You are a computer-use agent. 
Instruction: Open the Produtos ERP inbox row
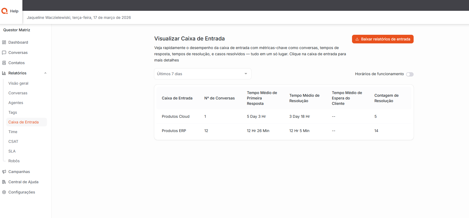174,131
